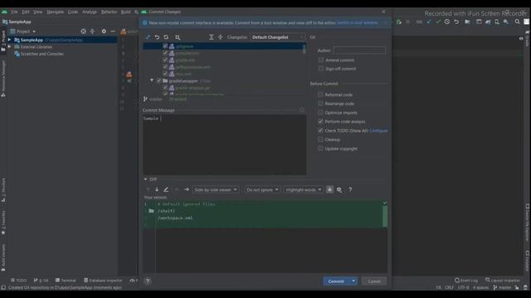Screen dimensions: 531x298
Task: Open the Default Changelist dropdown
Action: click(x=277, y=37)
